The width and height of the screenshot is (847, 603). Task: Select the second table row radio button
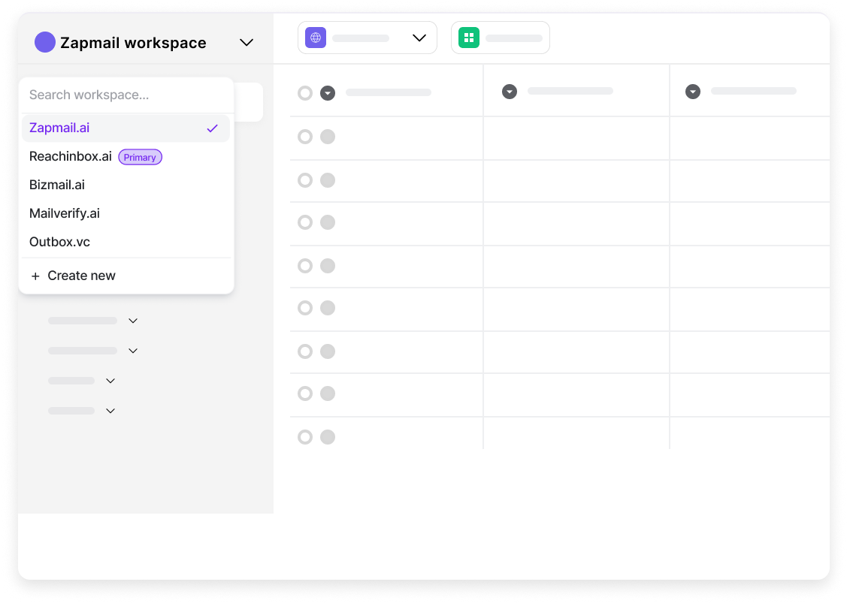point(305,180)
